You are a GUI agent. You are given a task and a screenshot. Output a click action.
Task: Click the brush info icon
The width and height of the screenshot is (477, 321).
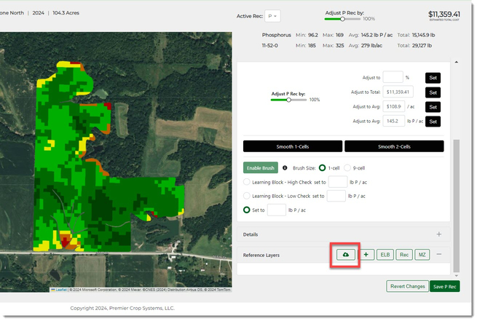[x=284, y=167]
